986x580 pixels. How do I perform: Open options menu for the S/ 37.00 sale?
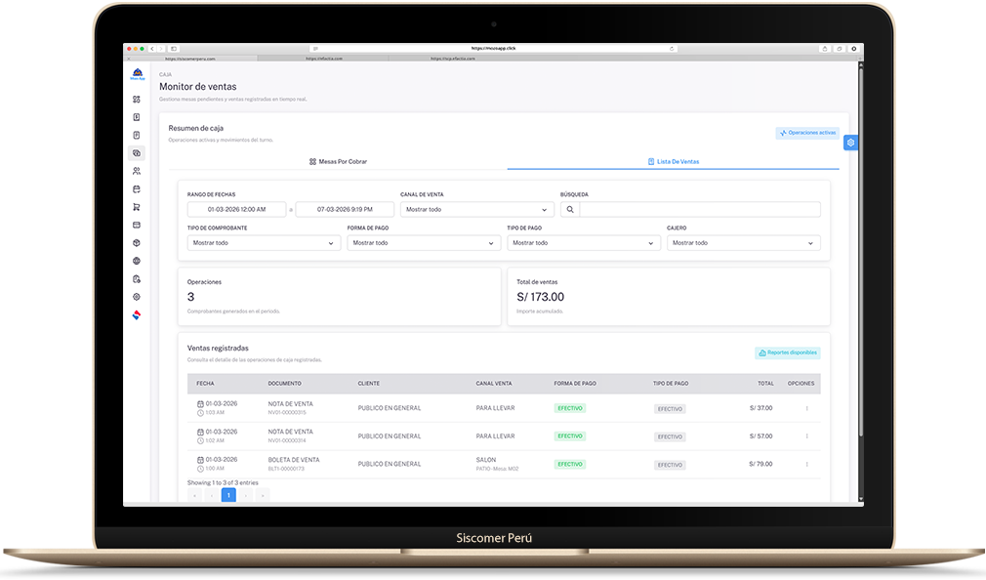click(806, 408)
